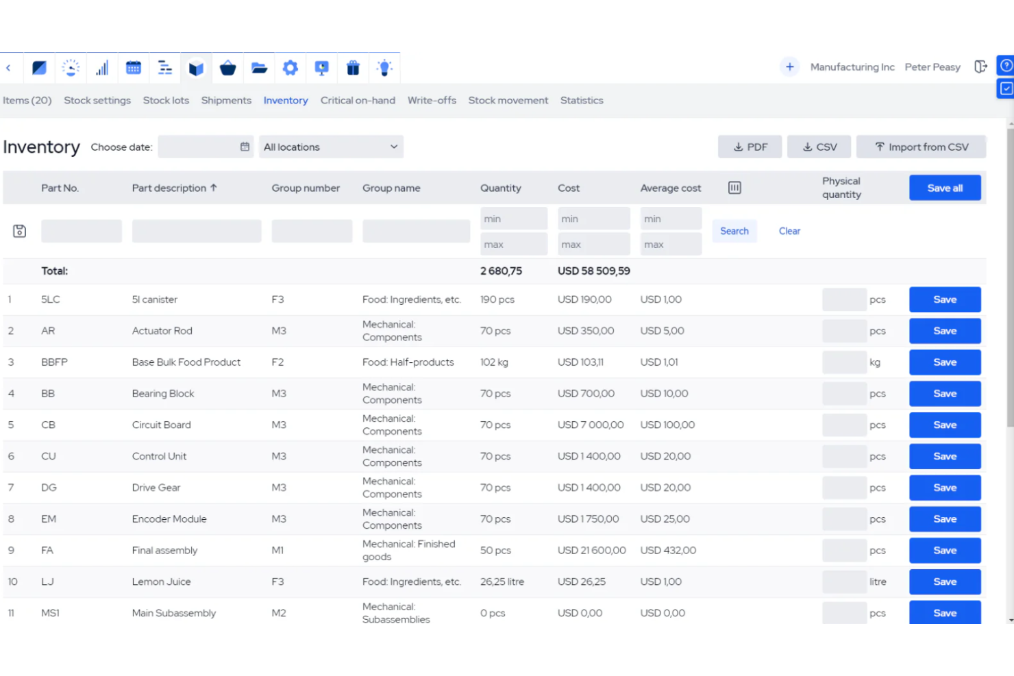Open the Statistics tab

click(582, 100)
